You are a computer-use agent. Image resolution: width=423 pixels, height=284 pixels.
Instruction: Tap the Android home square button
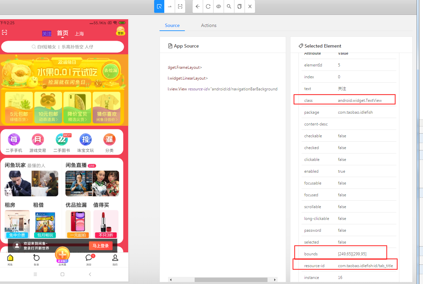[x=62, y=275]
